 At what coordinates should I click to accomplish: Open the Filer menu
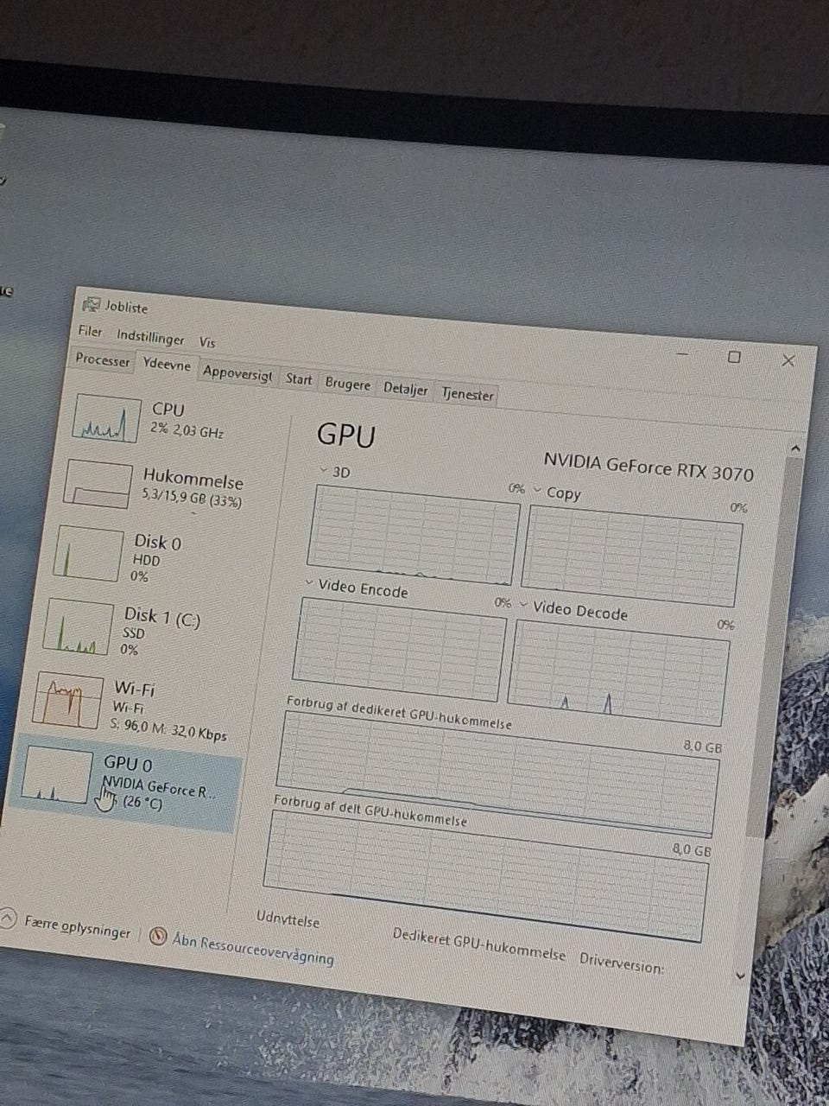pos(90,332)
